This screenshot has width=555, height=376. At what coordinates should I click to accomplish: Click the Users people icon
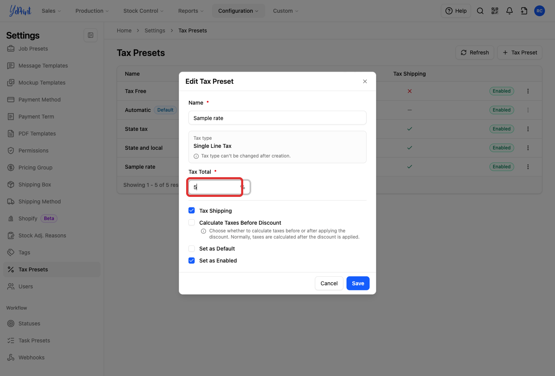click(x=11, y=286)
